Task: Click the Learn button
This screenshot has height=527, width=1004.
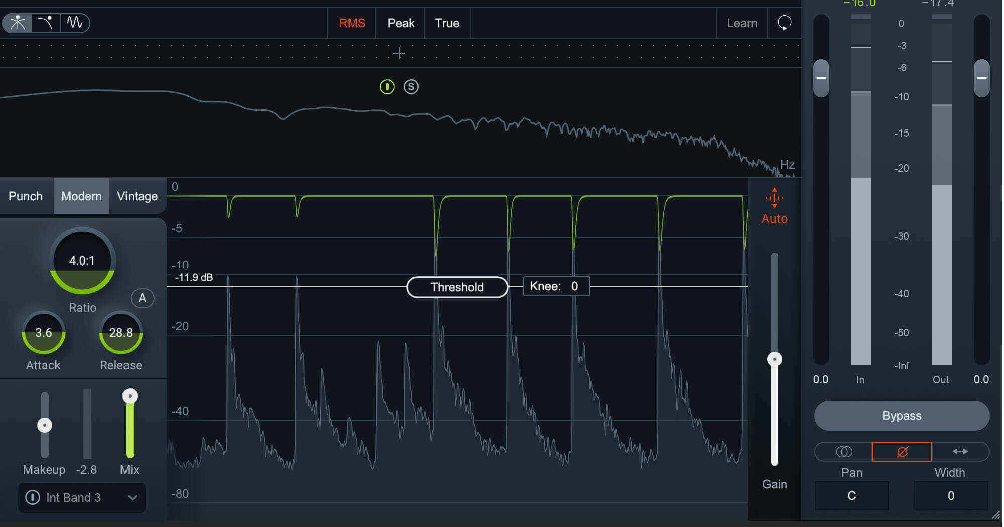Action: pyautogui.click(x=742, y=23)
